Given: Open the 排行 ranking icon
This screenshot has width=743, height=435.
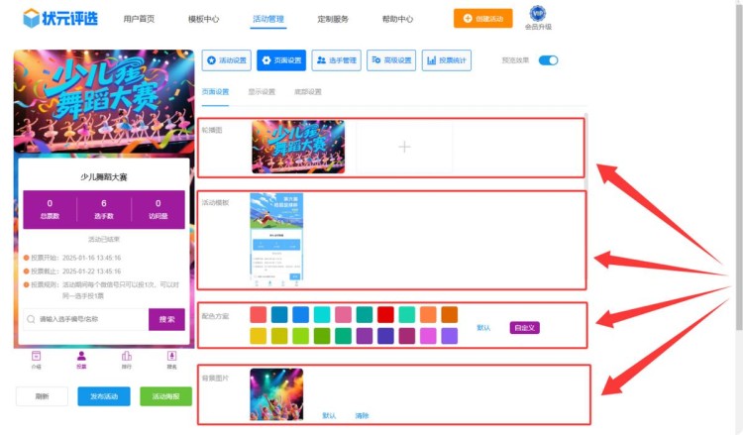Looking at the screenshot, I should point(126,359).
